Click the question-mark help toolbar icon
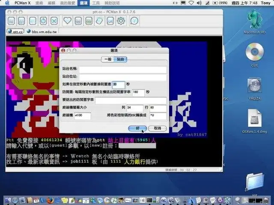 click(x=134, y=21)
